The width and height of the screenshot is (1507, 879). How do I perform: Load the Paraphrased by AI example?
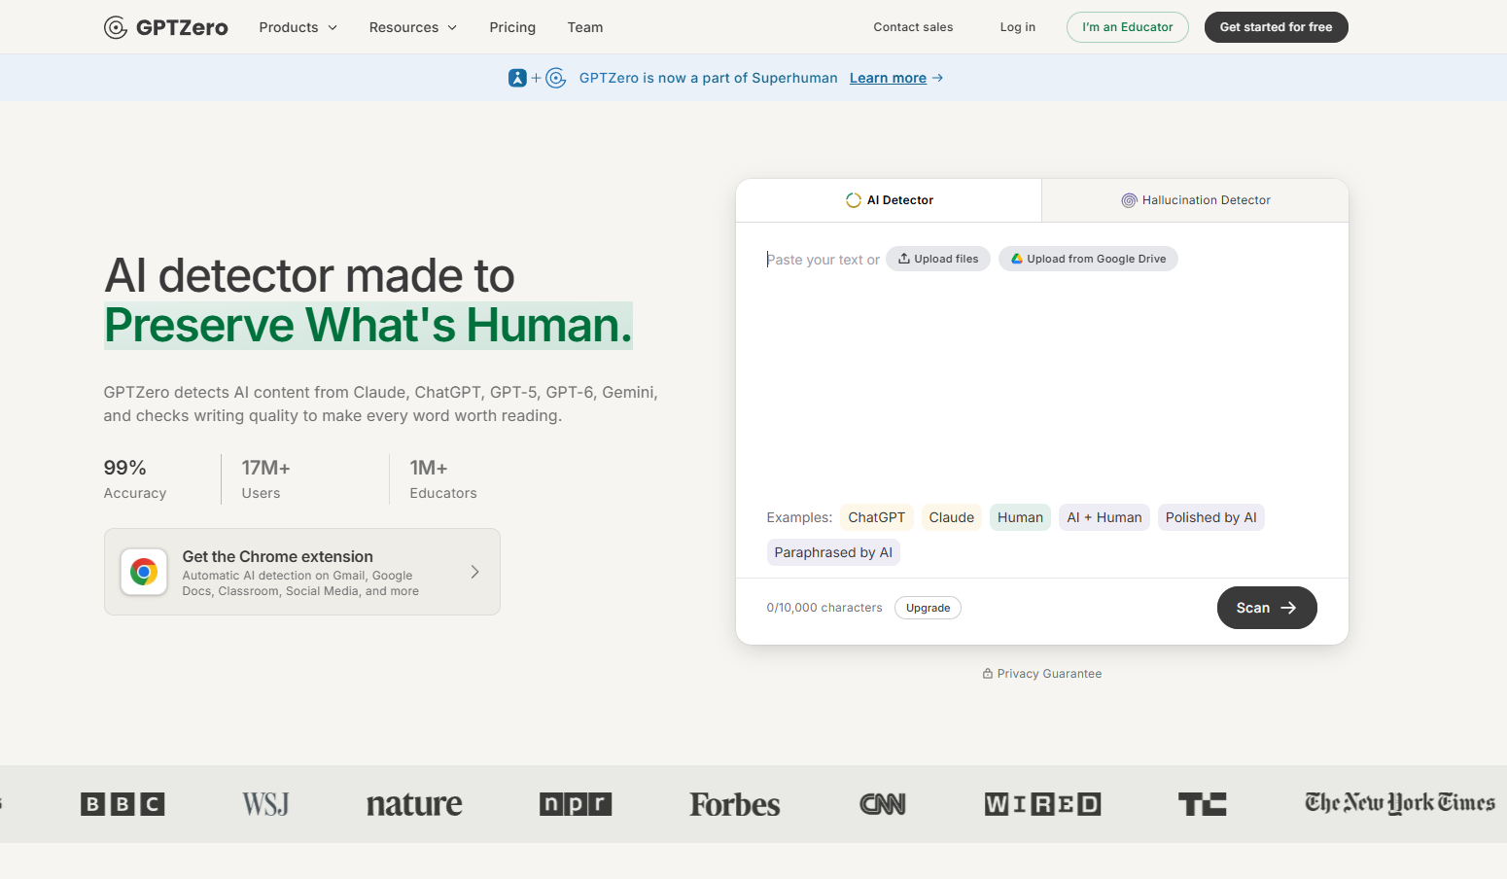(833, 552)
